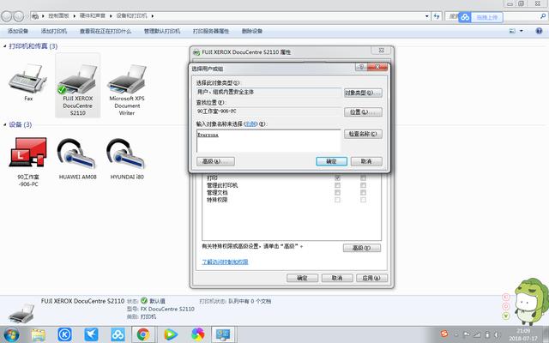This screenshot has width=549, height=343.
Task: Click the Forward navigation arrow
Action: [19, 15]
